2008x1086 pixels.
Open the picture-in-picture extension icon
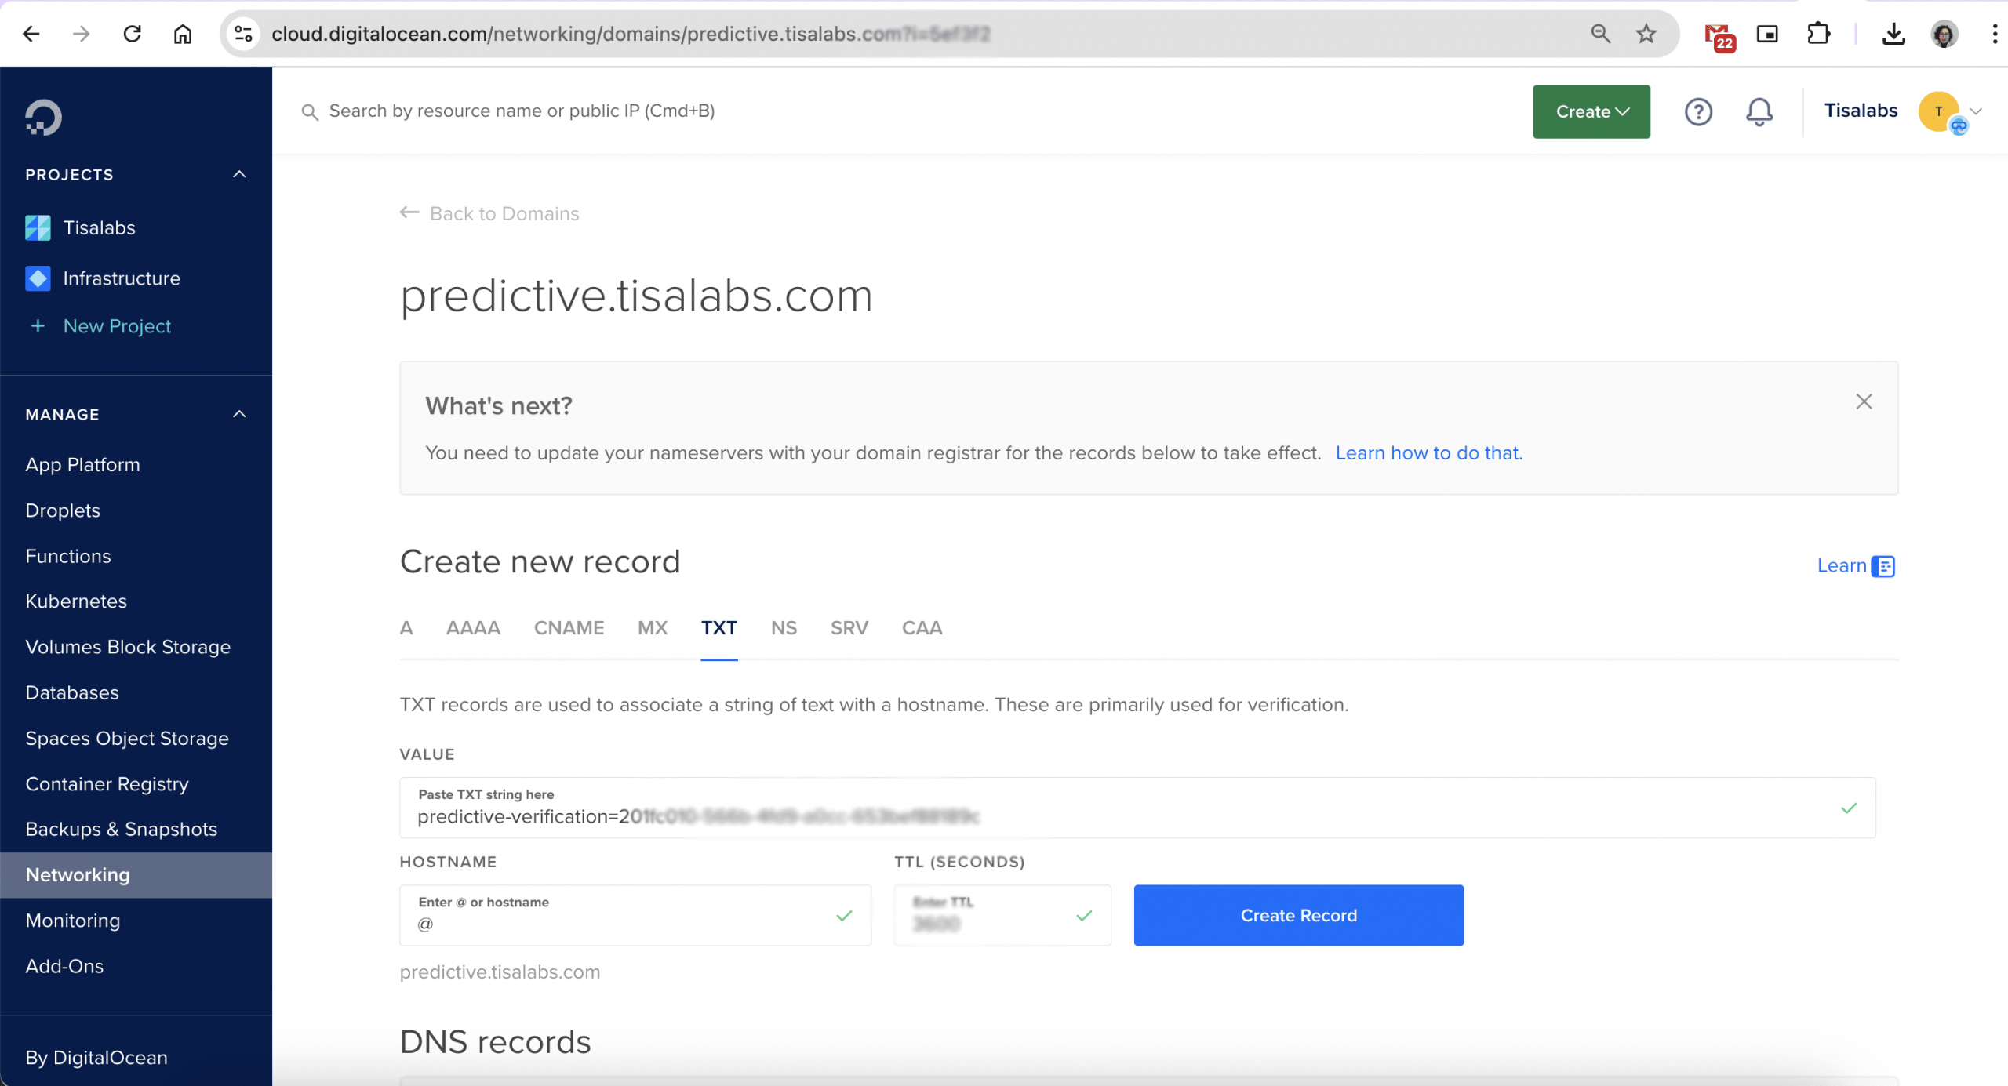(1767, 34)
